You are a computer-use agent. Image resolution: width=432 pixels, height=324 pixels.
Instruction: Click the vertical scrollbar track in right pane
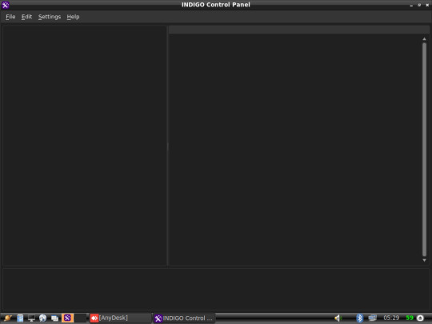pyautogui.click(x=424, y=150)
